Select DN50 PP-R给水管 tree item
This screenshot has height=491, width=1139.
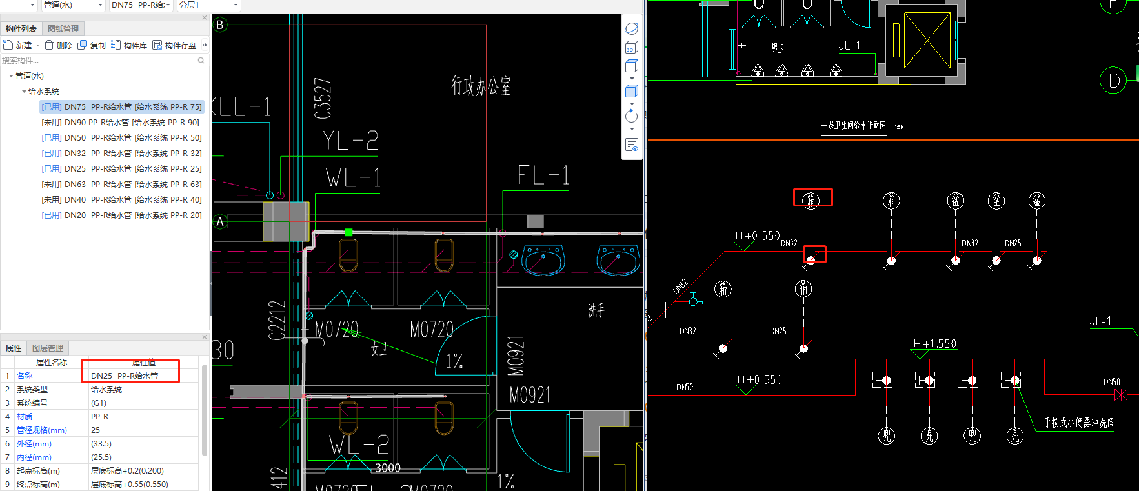[x=121, y=137]
